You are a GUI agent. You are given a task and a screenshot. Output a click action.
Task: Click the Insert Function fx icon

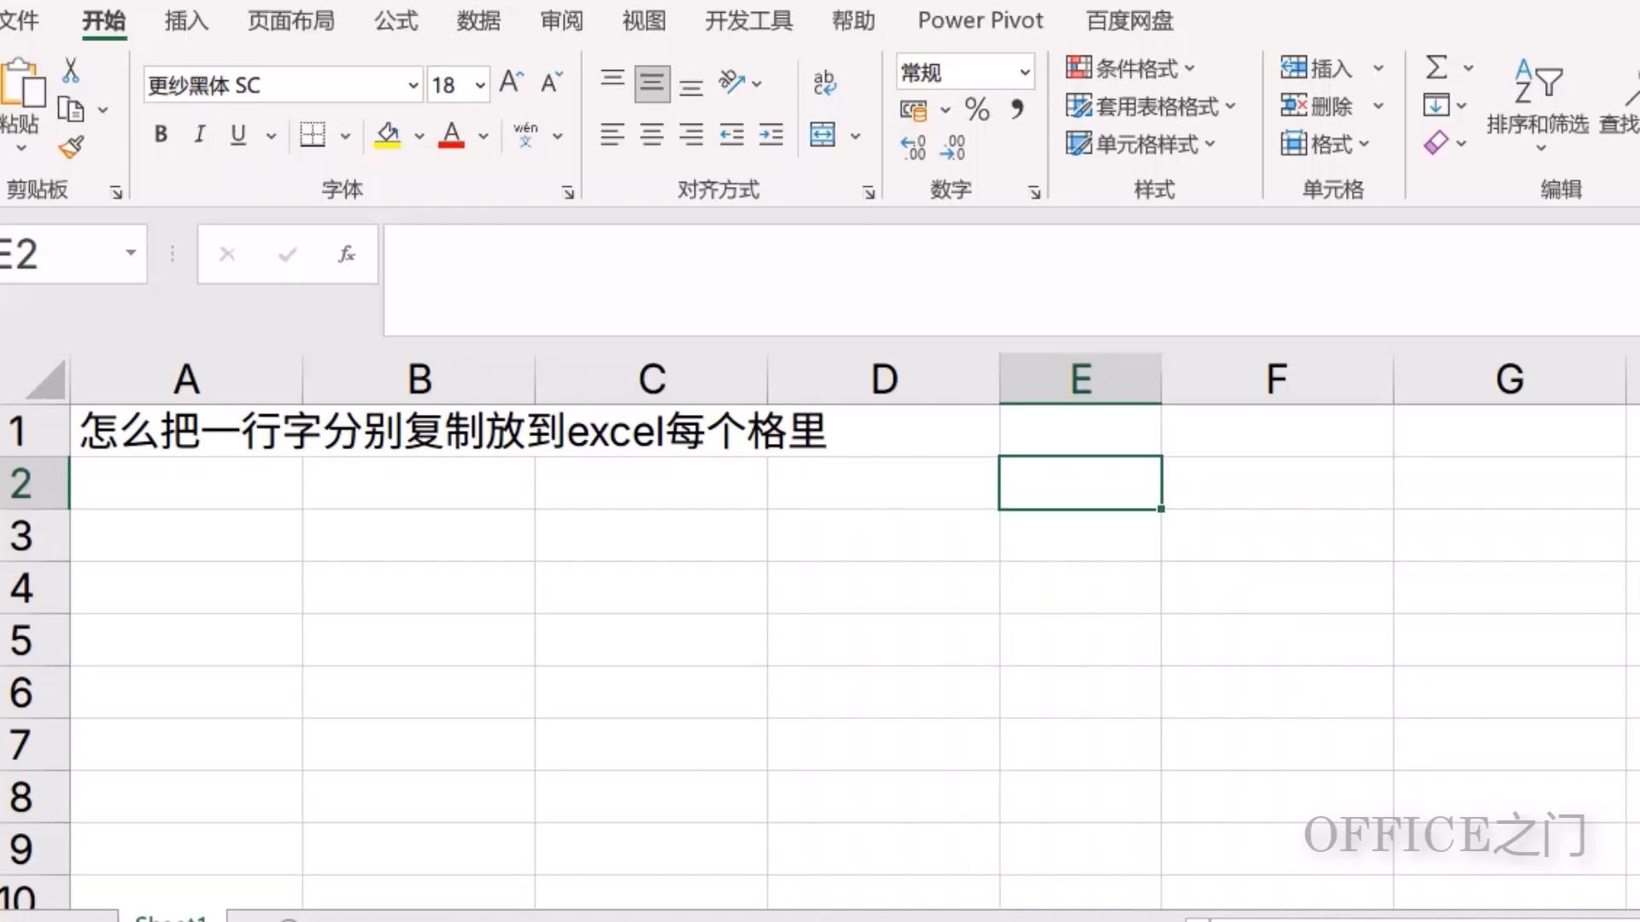pyautogui.click(x=346, y=254)
